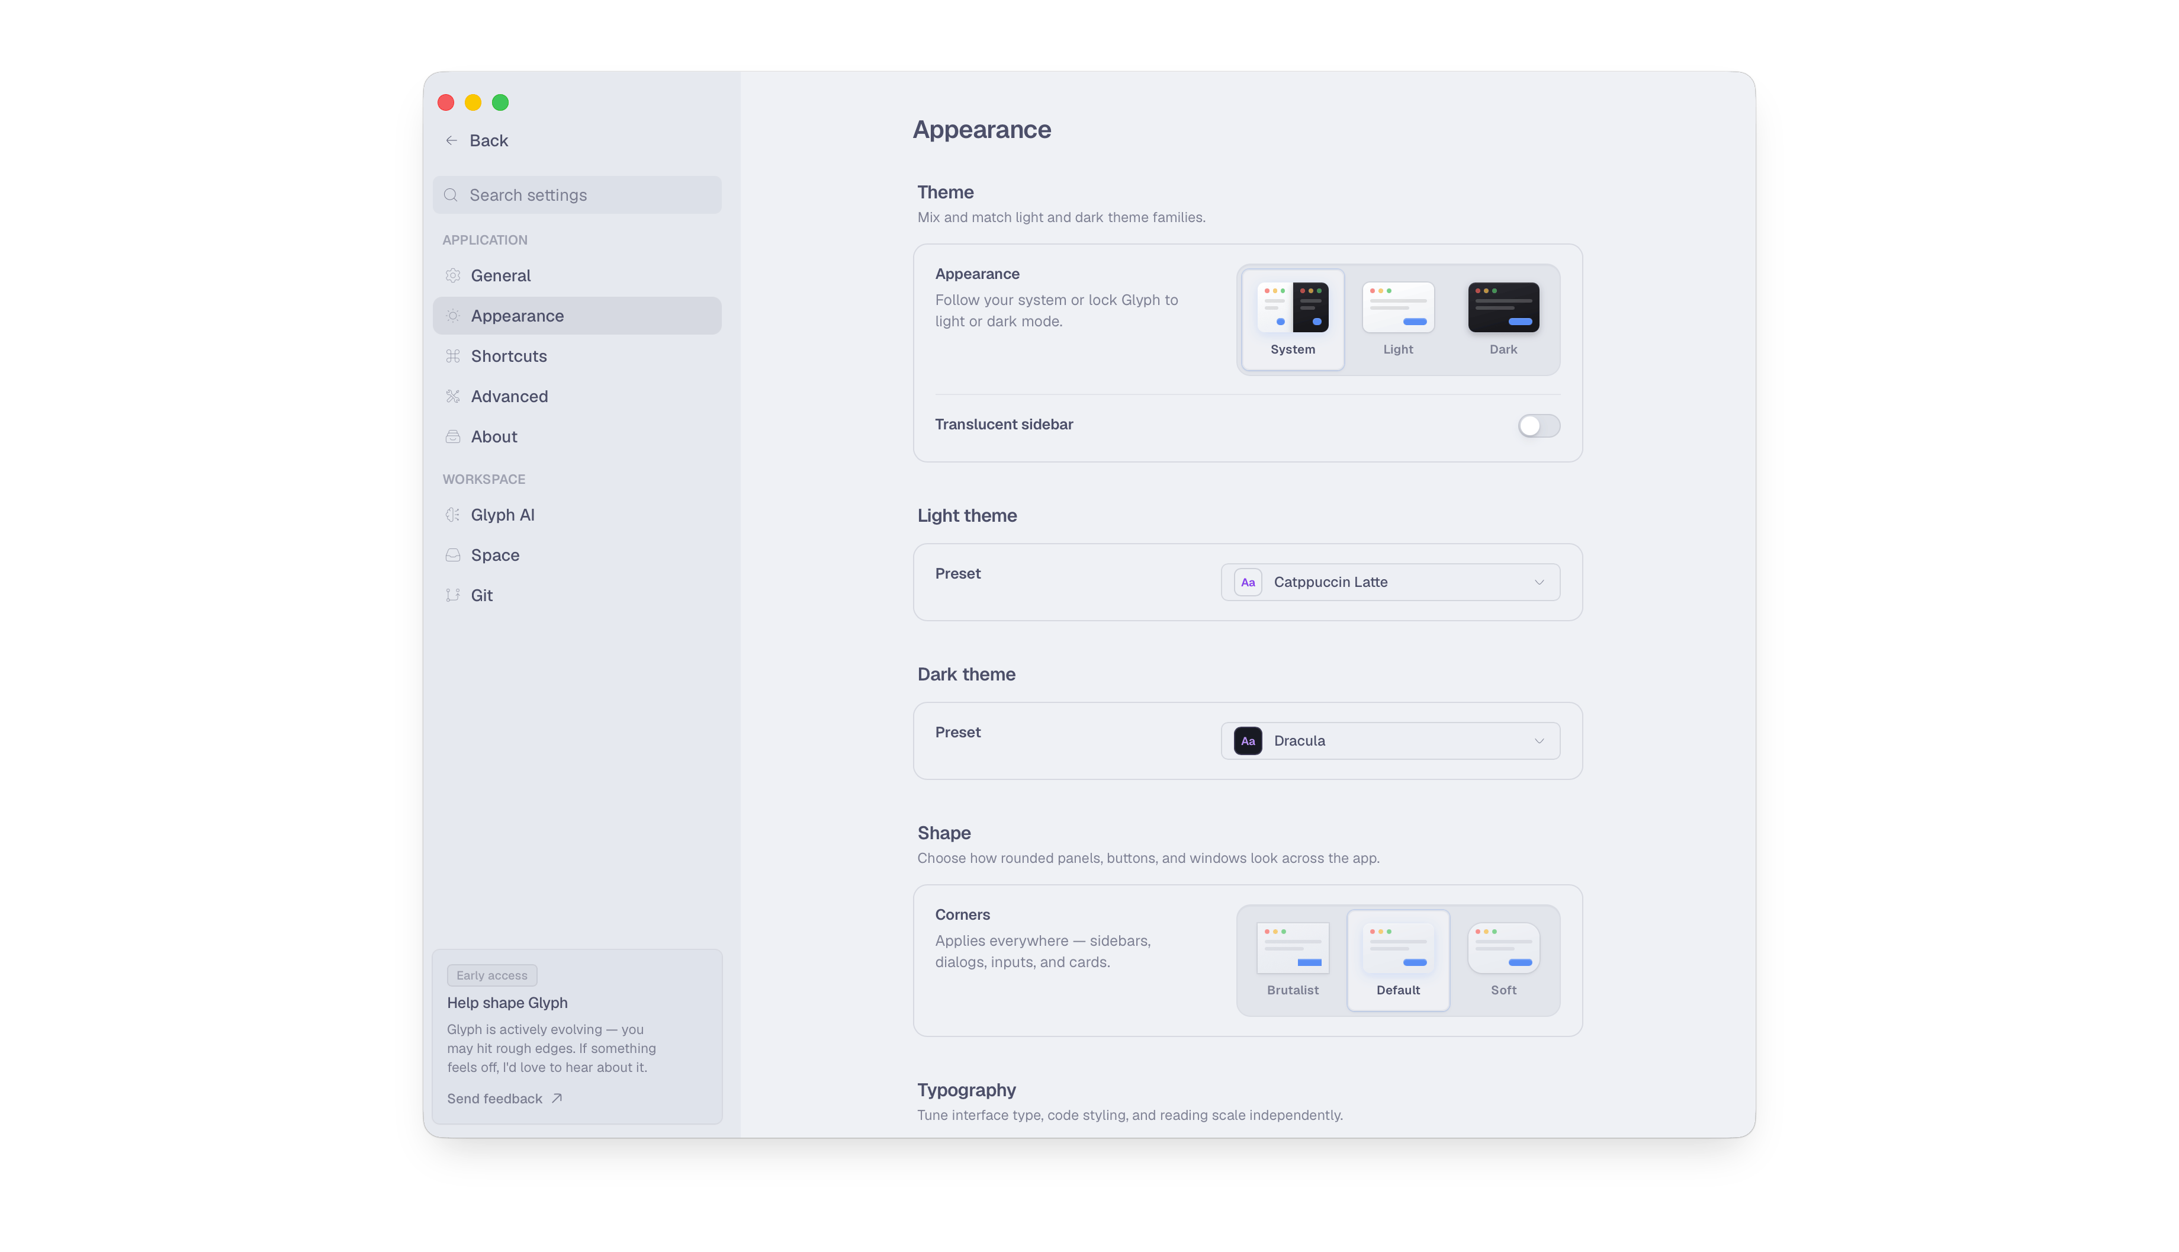2179x1252 pixels.
Task: Click the Space tray icon
Action: coord(453,556)
